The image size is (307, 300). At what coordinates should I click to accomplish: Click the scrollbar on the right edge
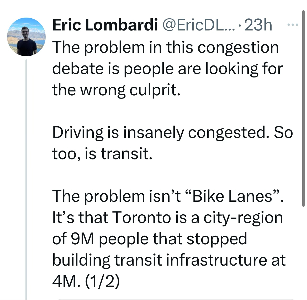[304, 105]
